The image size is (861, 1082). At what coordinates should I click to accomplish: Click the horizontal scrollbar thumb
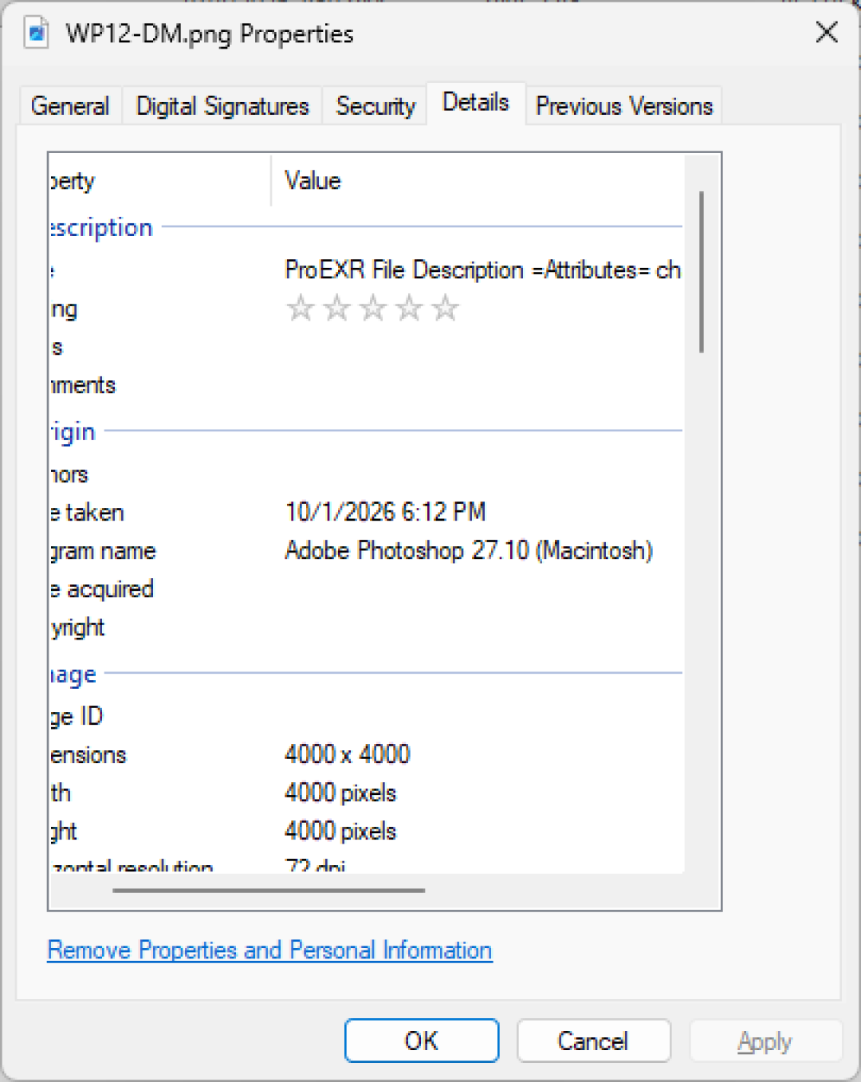pos(269,891)
